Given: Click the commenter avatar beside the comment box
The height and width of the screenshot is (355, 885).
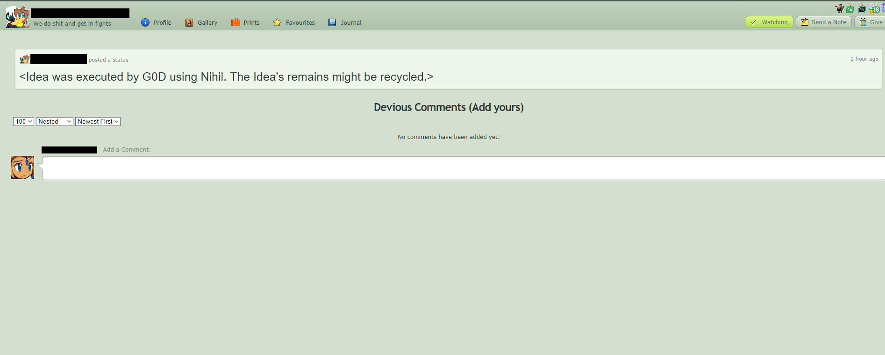Looking at the screenshot, I should click(x=22, y=167).
